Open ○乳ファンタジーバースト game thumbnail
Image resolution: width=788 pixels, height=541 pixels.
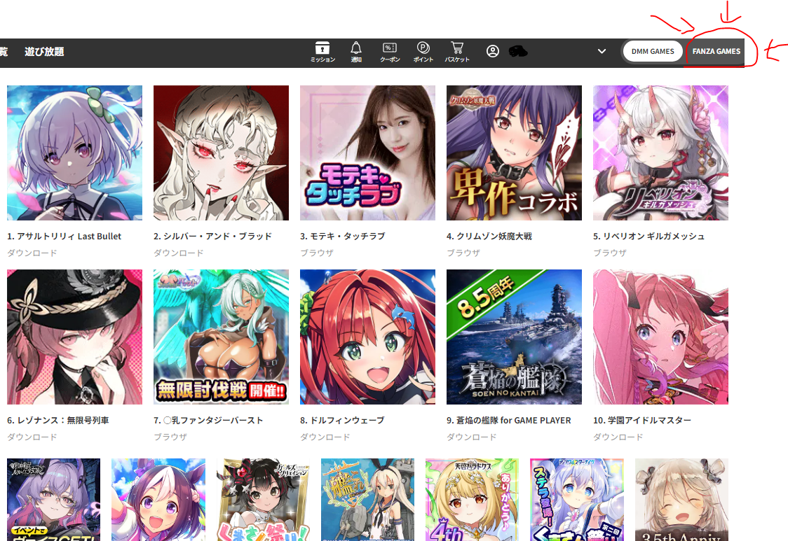coord(221,337)
